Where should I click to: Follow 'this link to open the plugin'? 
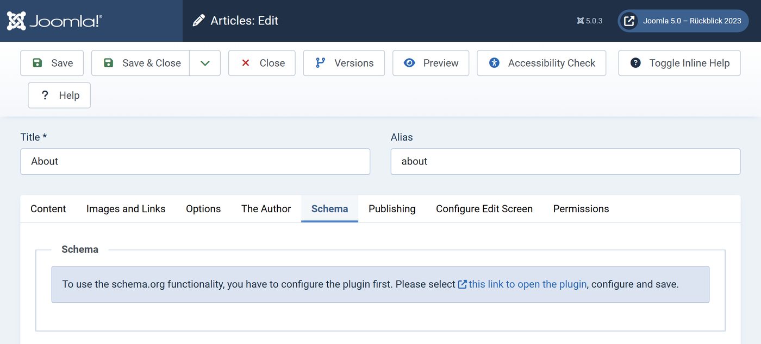(x=522, y=284)
